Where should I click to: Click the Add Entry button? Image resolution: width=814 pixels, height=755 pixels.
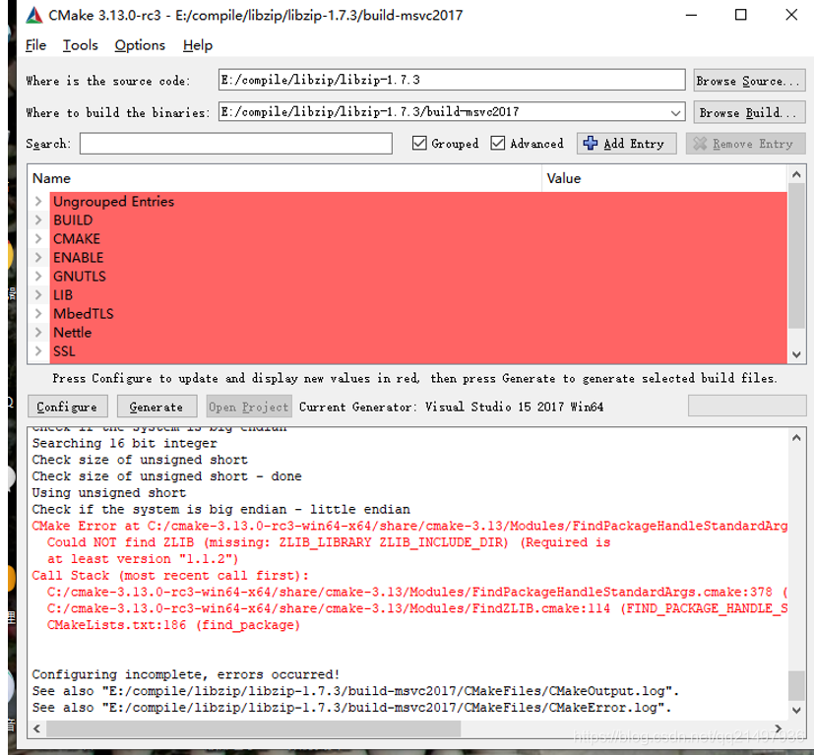[627, 144]
